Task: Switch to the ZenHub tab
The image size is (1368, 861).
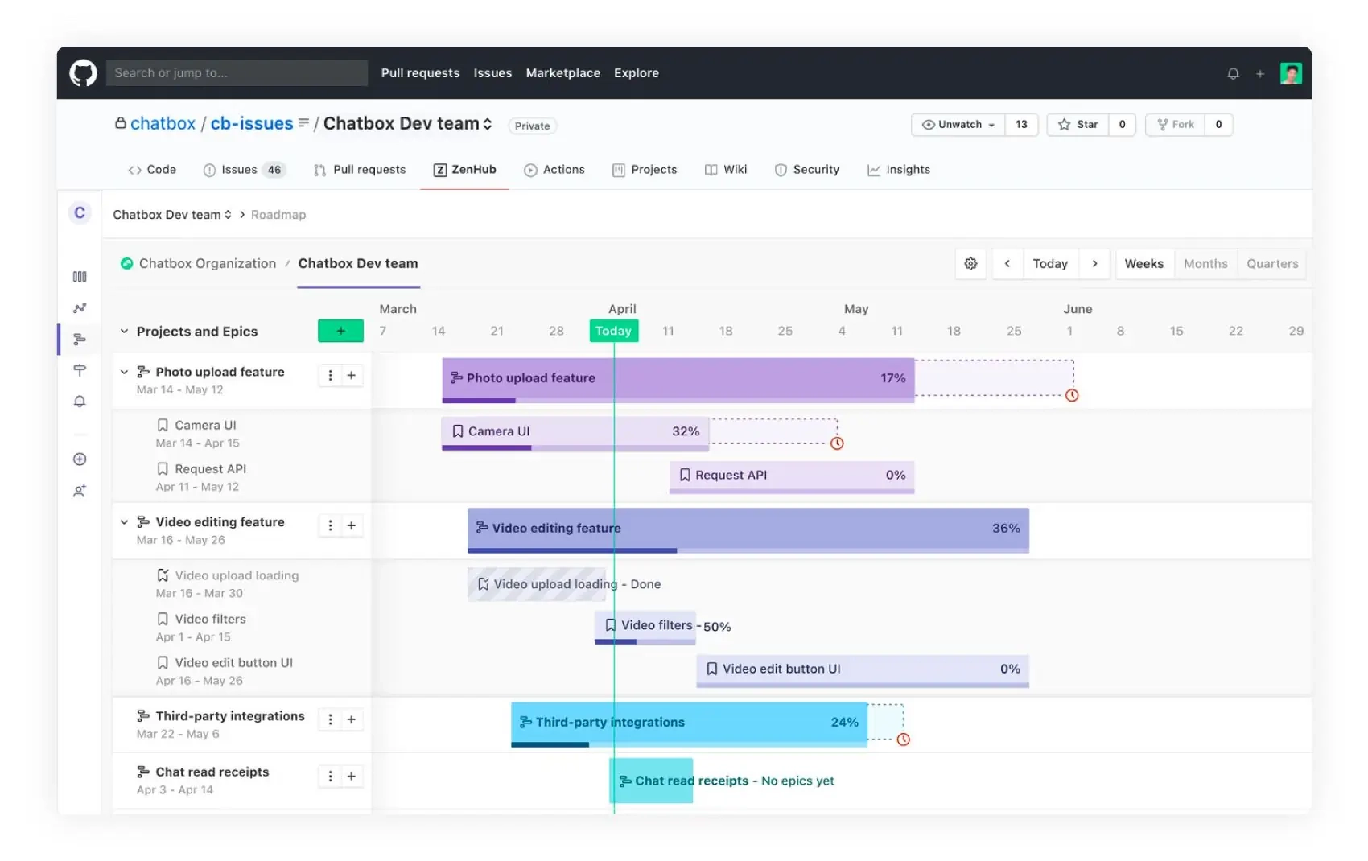Action: 464,169
